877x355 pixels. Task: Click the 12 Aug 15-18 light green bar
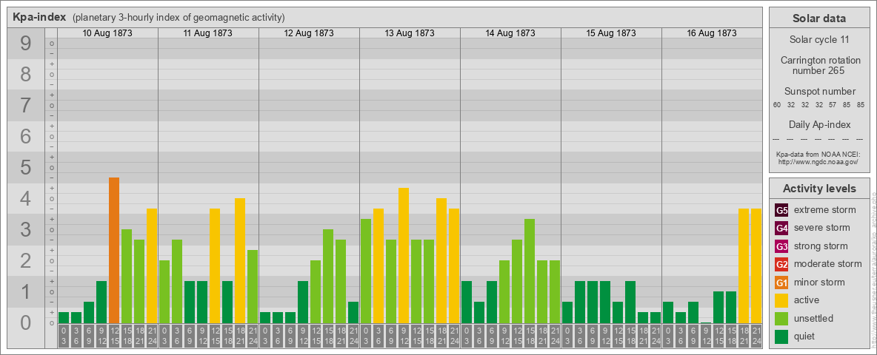(328, 277)
